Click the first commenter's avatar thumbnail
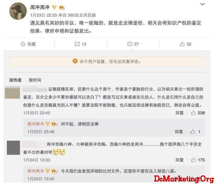Viewport: 216px width, 185px height. [12, 92]
